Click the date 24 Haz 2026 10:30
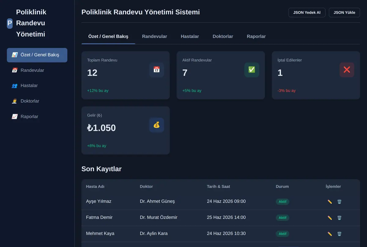This screenshot has height=247, width=367. click(226, 234)
